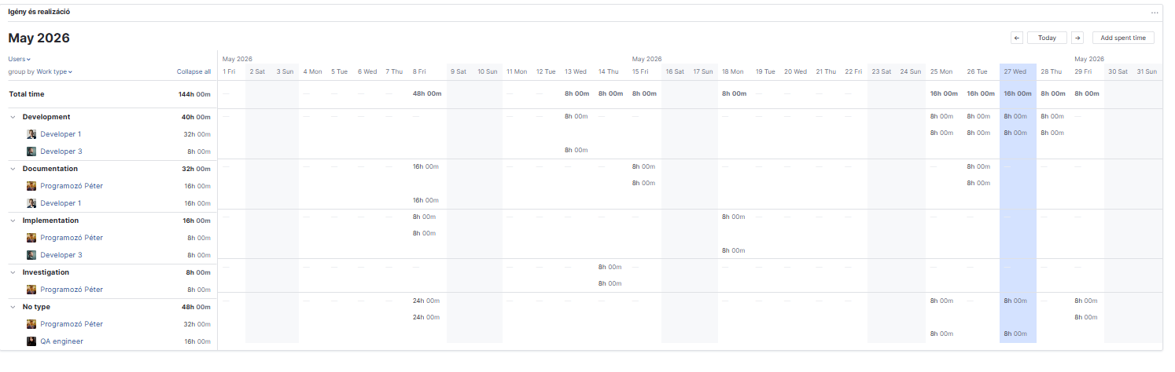This screenshot has width=1175, height=372.
Task: Click Total time row 144h 00m sum
Action: [x=194, y=94]
